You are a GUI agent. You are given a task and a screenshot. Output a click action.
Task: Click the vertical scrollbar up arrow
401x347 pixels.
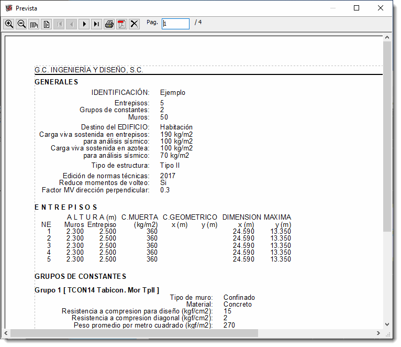(387, 38)
